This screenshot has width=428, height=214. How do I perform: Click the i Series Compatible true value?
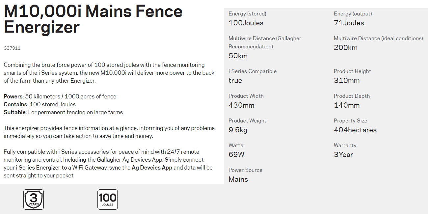(235, 81)
